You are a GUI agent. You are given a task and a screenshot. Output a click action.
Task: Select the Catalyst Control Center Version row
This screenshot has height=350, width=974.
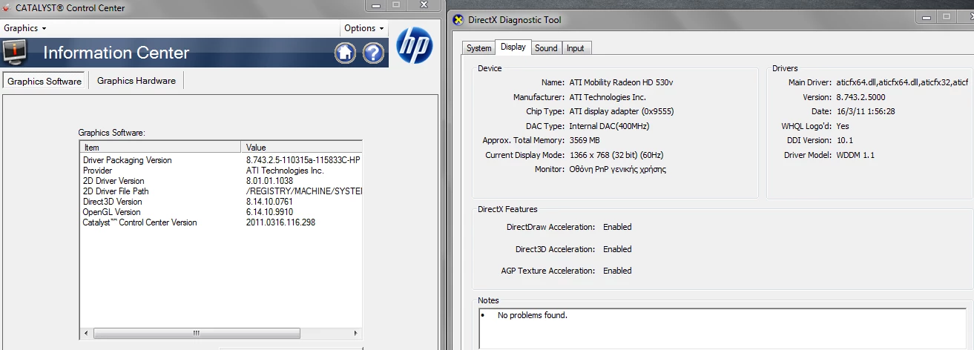click(221, 222)
